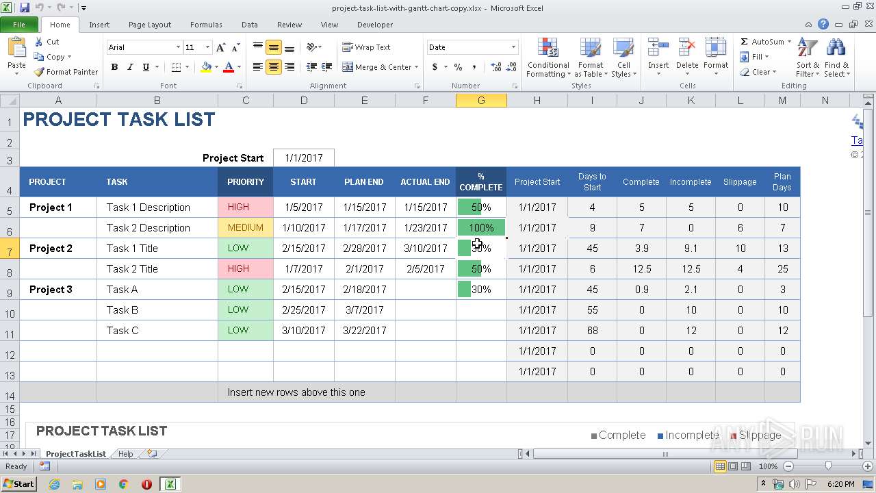Open the Format cells menu
This screenshot has width=876, height=493.
716,58
